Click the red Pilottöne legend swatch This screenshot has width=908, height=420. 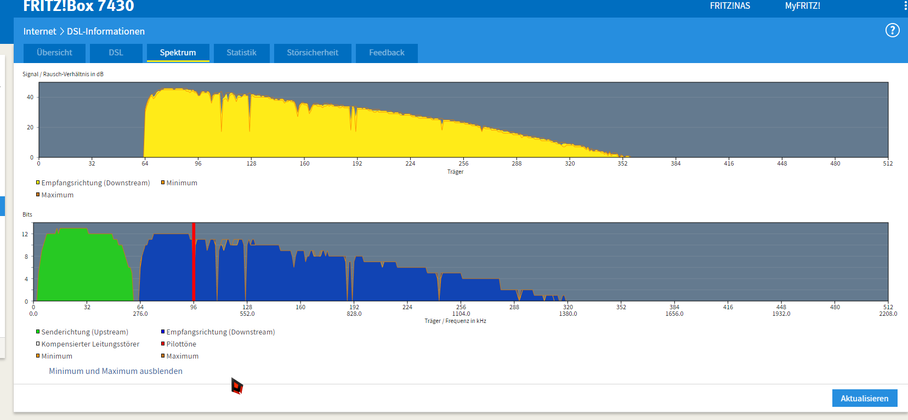[x=163, y=344]
